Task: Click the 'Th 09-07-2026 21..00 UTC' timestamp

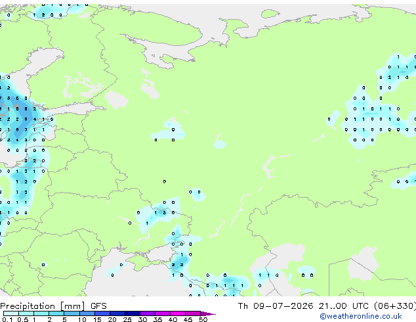Action: tap(304, 306)
